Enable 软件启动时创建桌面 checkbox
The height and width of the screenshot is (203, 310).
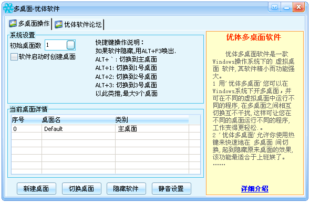[x=14, y=57]
